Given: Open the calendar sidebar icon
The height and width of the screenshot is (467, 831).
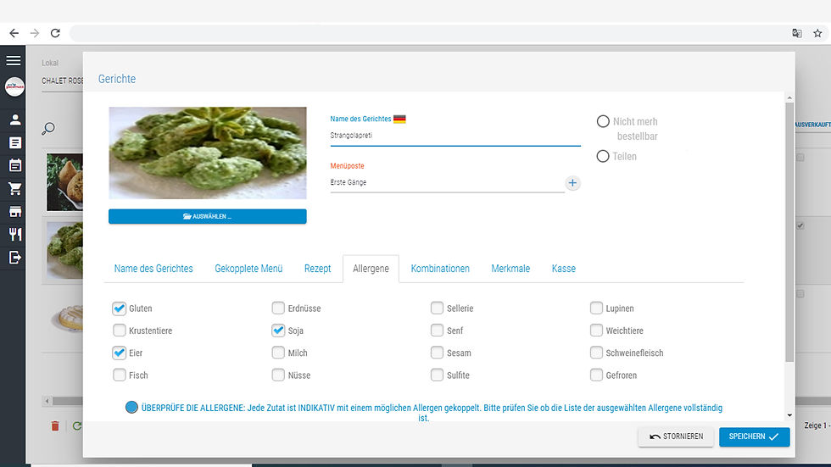Looking at the screenshot, I should coord(15,166).
